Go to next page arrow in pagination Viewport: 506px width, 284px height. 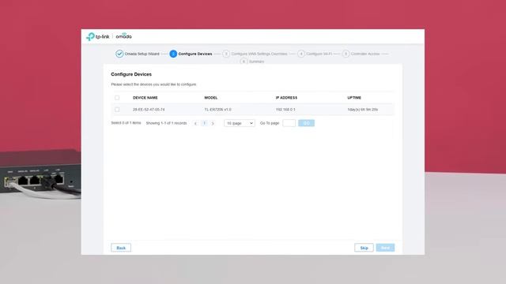213,123
